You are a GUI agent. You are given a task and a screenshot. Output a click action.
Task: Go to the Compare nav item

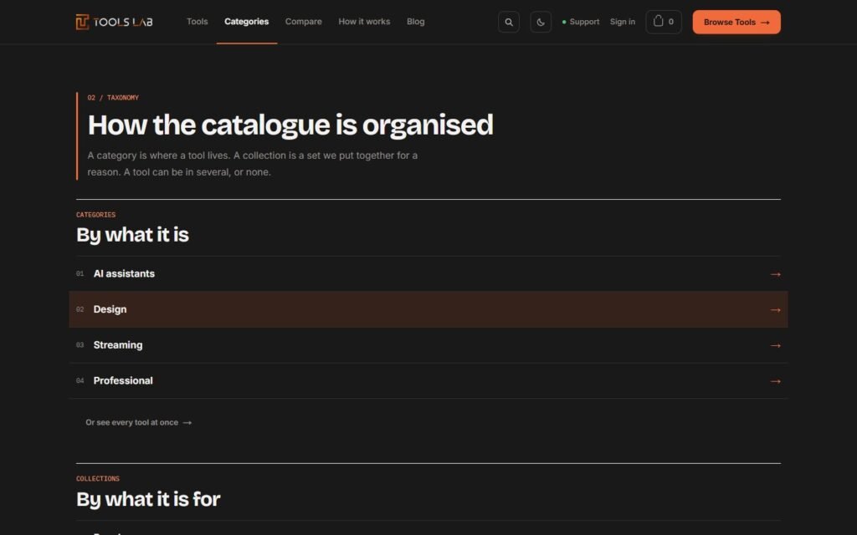pos(303,22)
